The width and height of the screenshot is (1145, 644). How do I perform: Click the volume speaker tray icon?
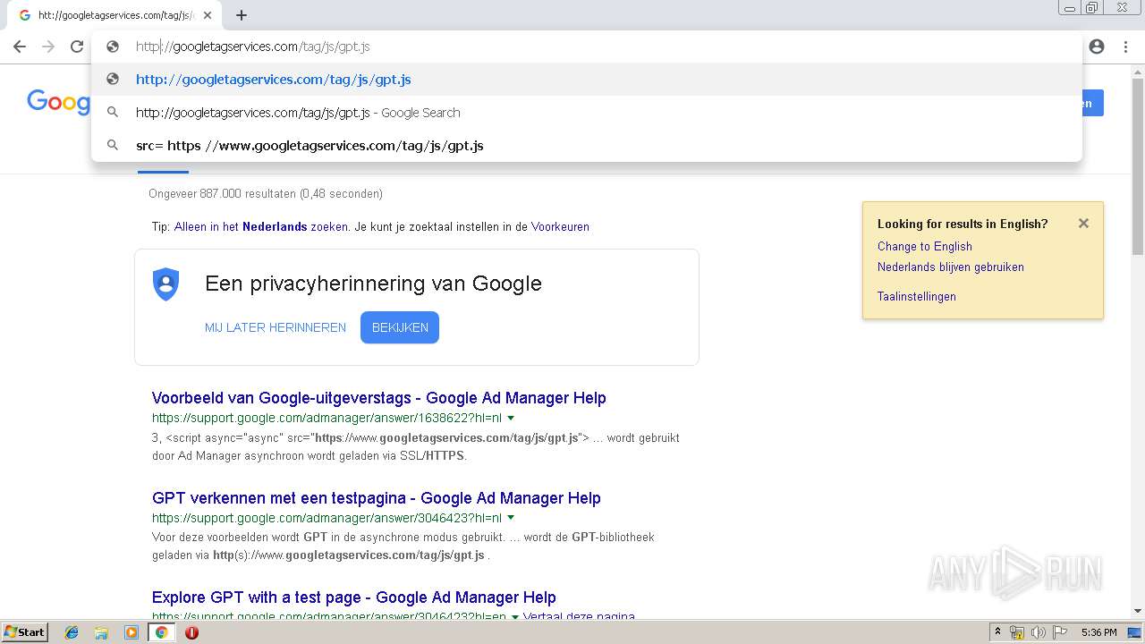click(1039, 632)
